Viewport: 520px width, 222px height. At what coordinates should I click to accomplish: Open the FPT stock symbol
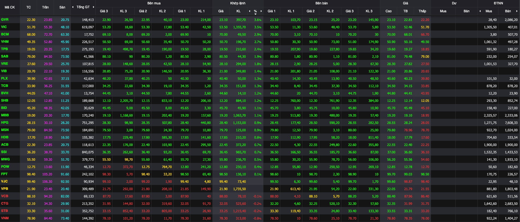point(5,174)
